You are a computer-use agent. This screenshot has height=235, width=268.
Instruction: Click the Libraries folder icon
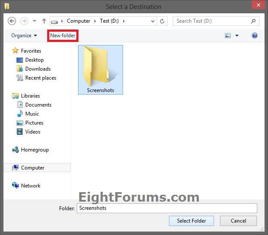(x=15, y=96)
